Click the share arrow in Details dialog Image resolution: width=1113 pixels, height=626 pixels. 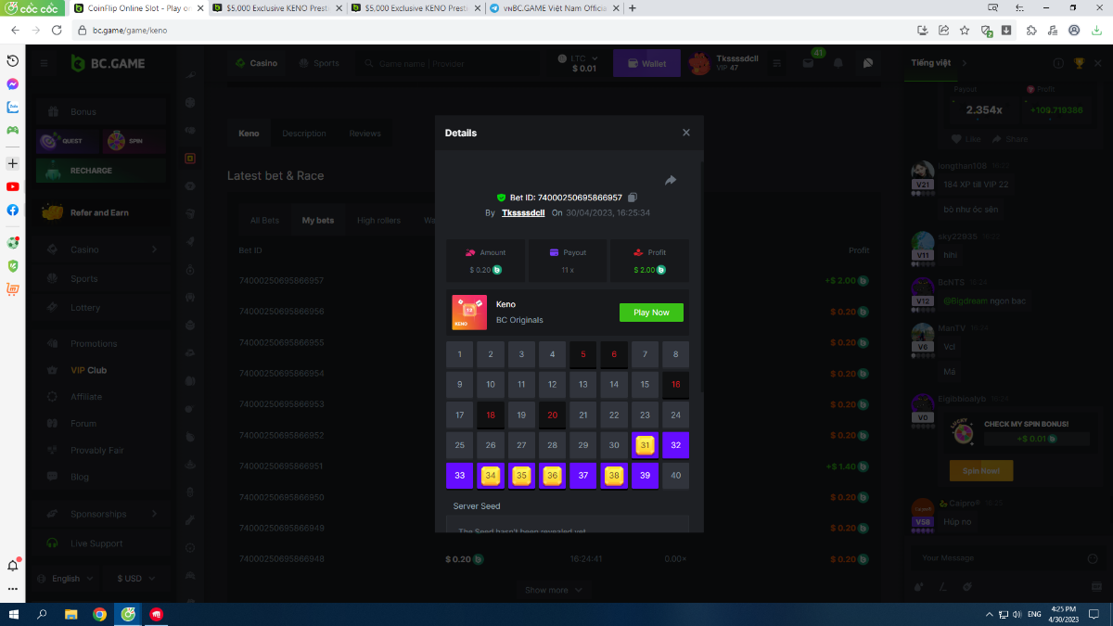[671, 180]
